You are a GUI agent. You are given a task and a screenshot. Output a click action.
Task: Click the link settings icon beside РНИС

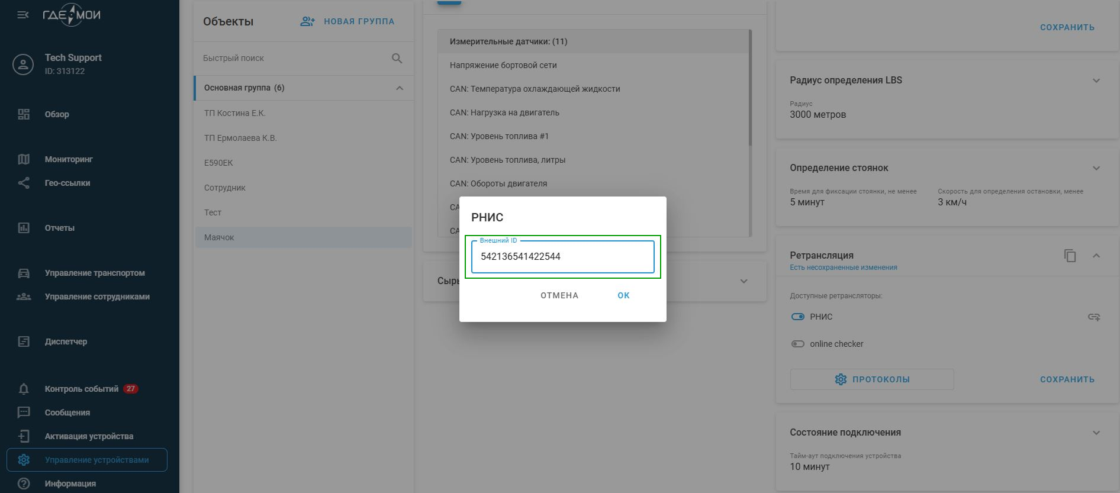[x=1093, y=317]
